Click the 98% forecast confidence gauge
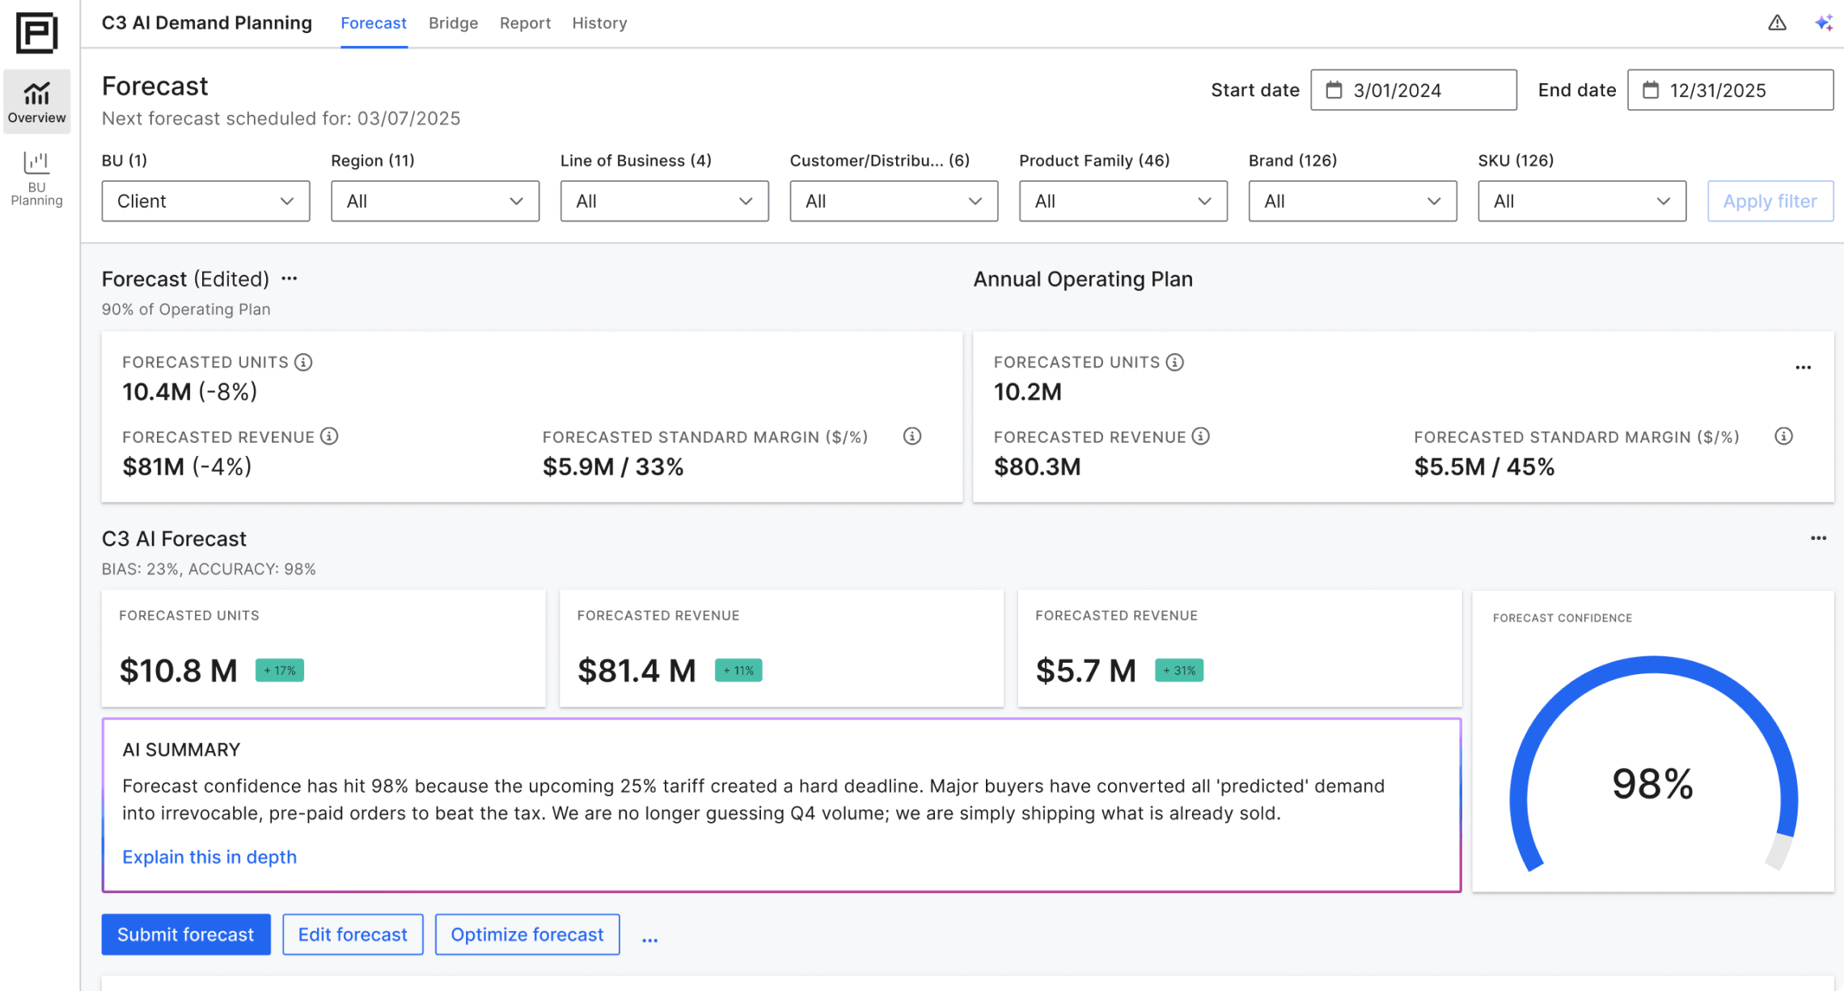The image size is (1844, 991). (1653, 764)
